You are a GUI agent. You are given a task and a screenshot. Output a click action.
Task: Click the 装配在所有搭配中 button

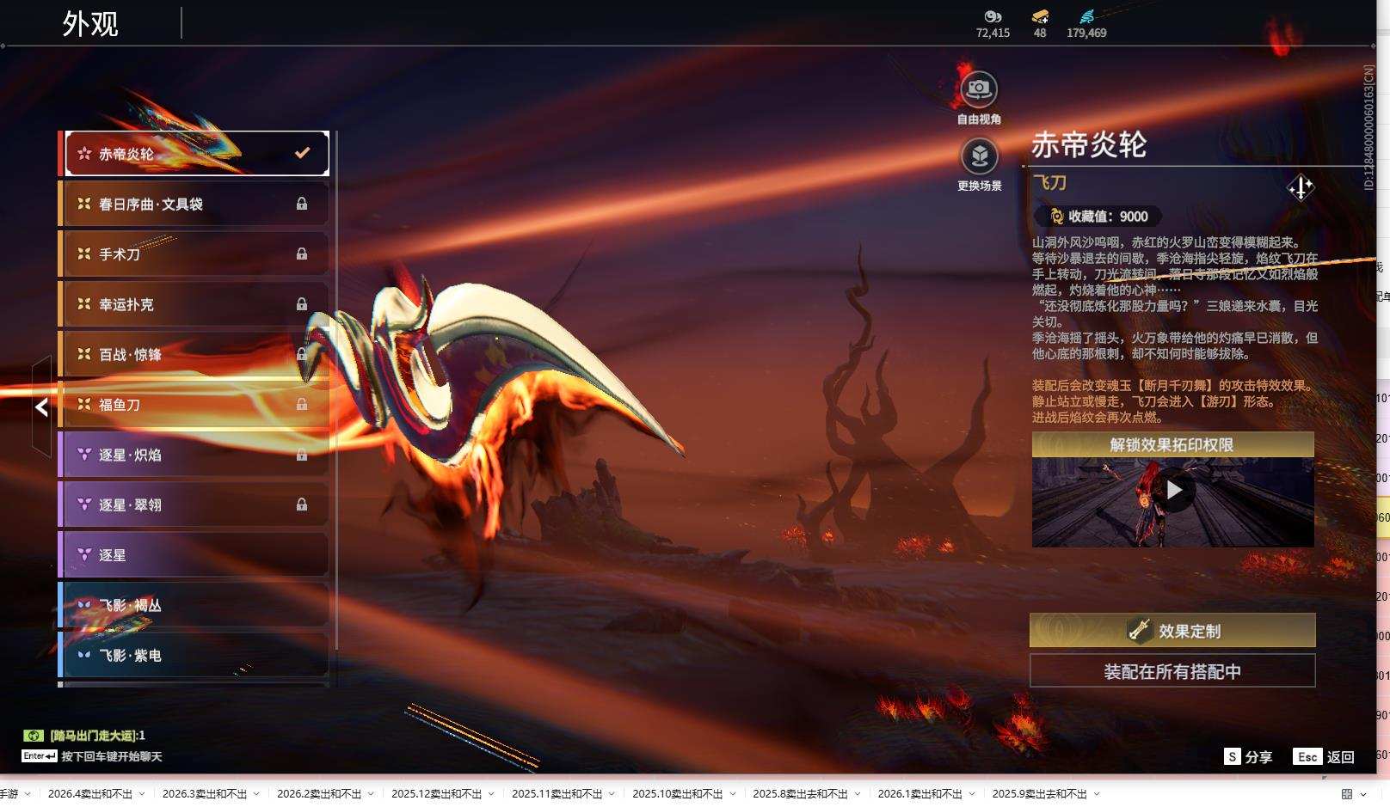coord(1172,671)
